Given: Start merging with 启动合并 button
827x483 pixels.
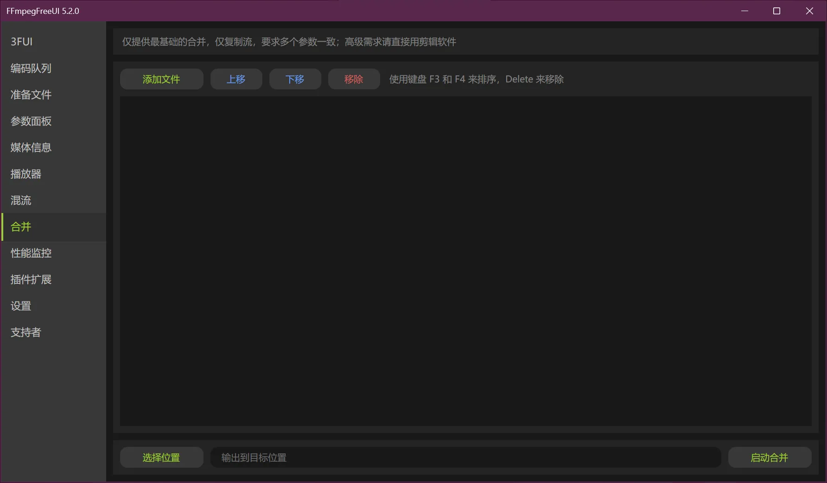Looking at the screenshot, I should (x=770, y=458).
